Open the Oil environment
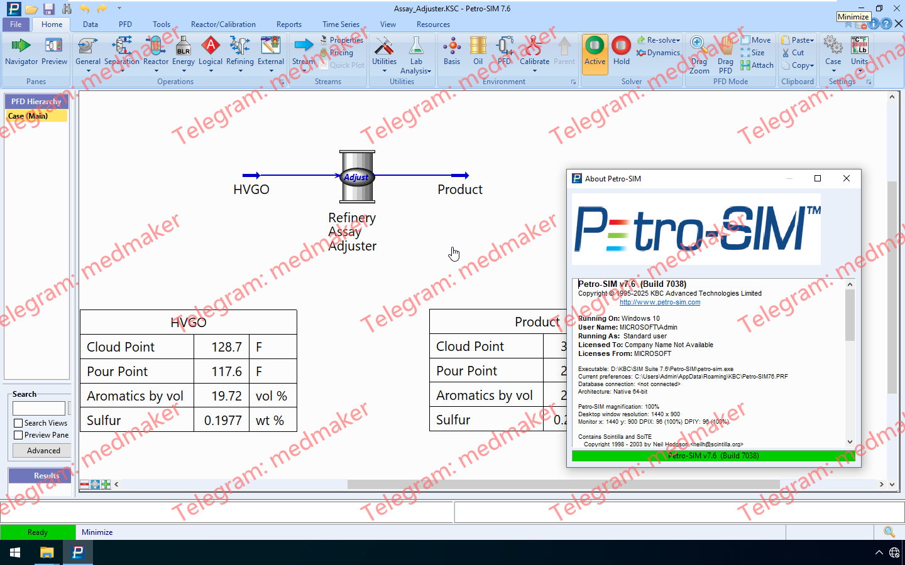 pos(478,51)
